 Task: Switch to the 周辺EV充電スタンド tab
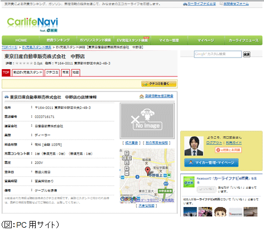[x=28, y=73]
